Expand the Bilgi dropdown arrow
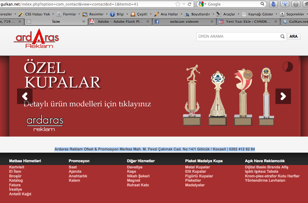 127,14
